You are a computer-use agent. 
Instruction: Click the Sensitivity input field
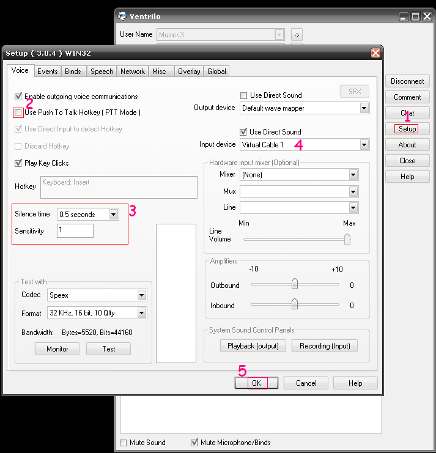coord(75,230)
